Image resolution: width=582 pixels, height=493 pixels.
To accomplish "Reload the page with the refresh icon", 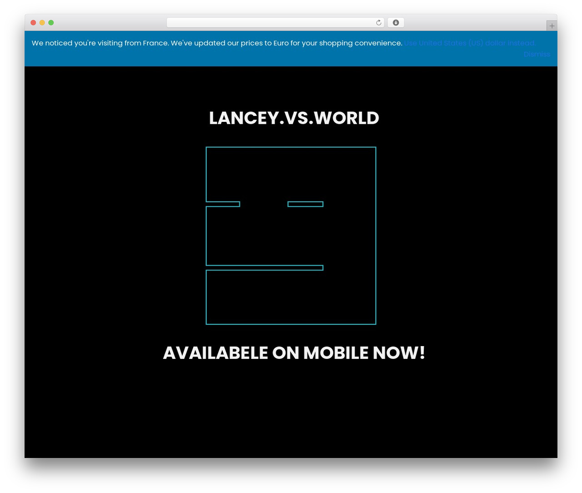I will pyautogui.click(x=379, y=23).
